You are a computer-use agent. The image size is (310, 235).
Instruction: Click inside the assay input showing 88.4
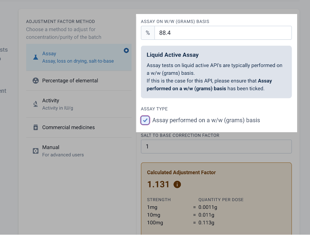pyautogui.click(x=221, y=33)
